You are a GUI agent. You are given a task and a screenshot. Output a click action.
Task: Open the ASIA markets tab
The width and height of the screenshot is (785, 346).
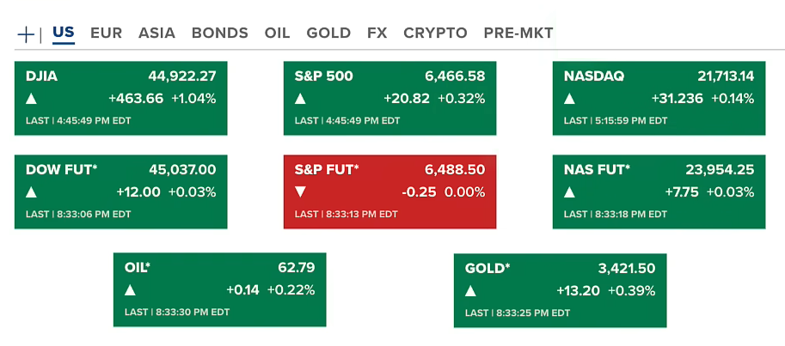tap(156, 33)
